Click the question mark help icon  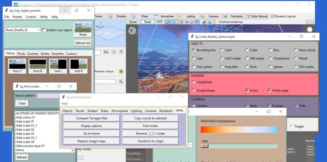click(121, 52)
